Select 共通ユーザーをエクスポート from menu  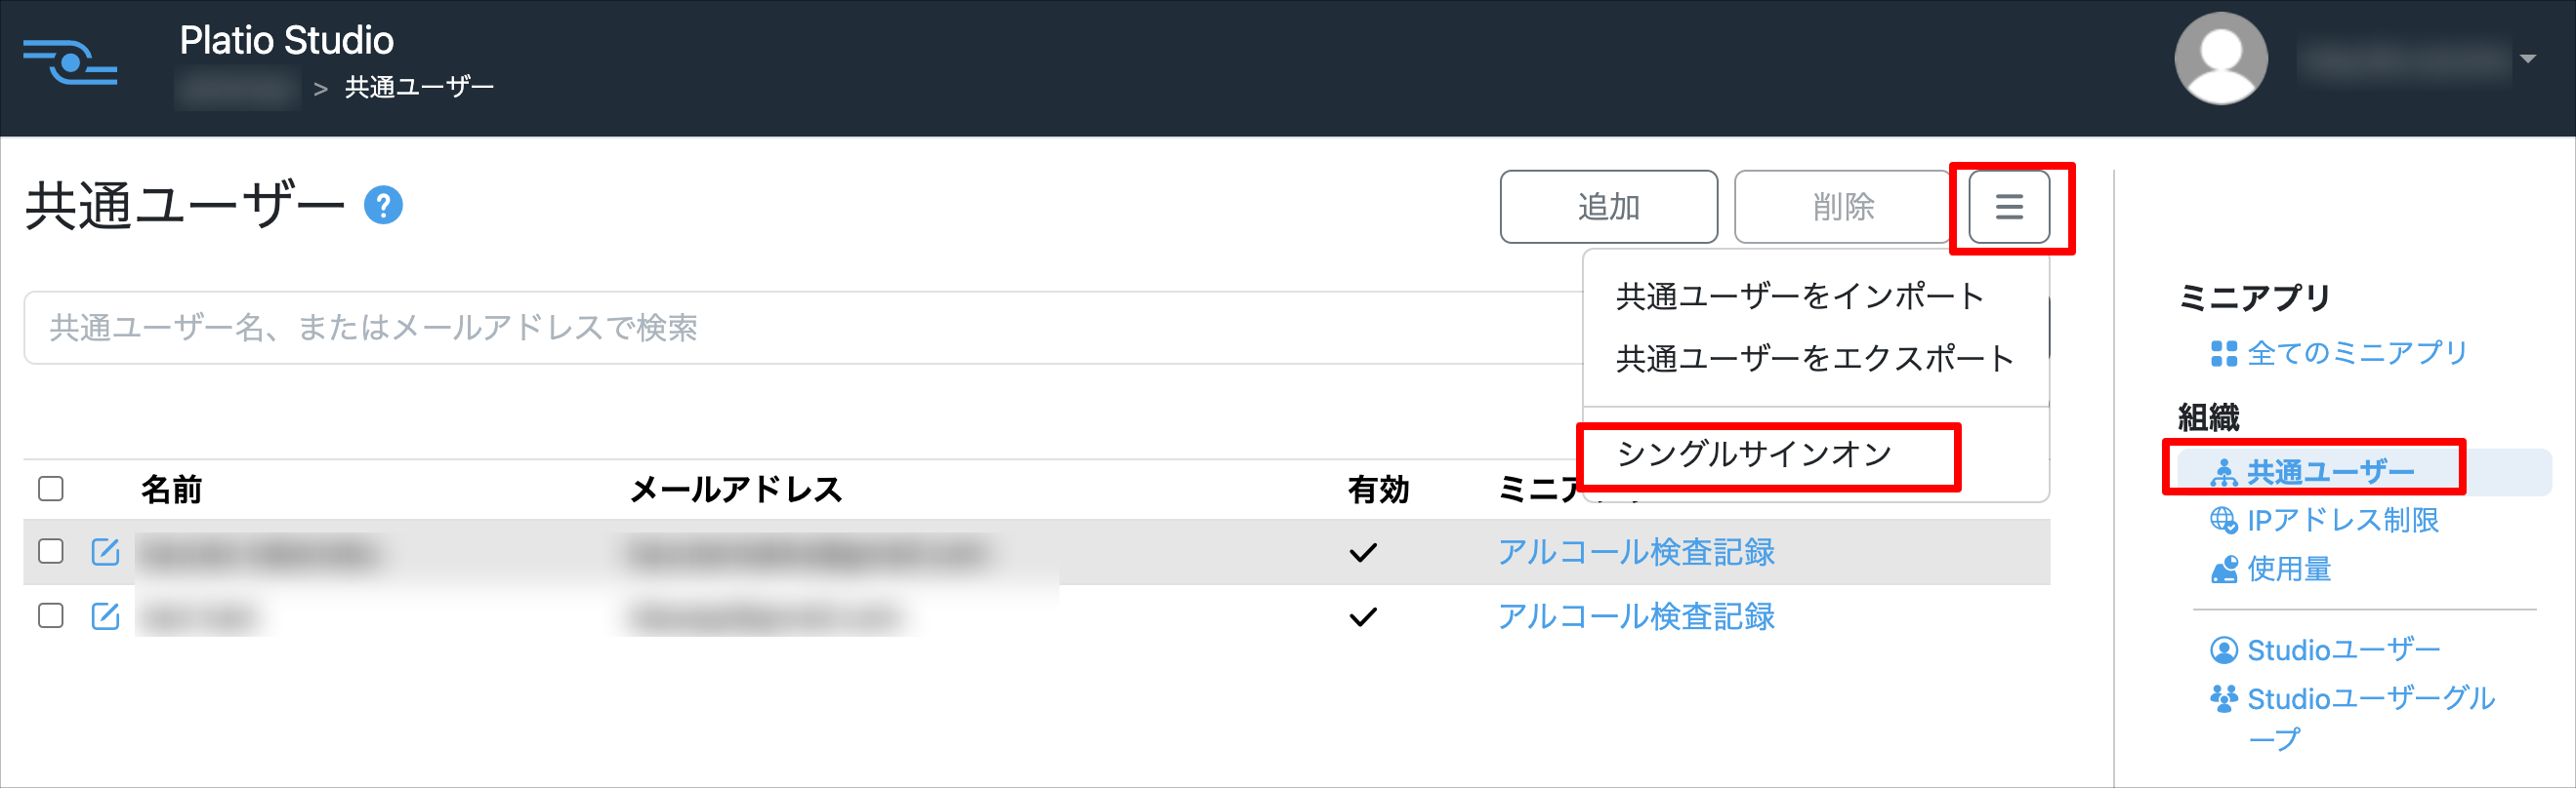pos(1815,359)
